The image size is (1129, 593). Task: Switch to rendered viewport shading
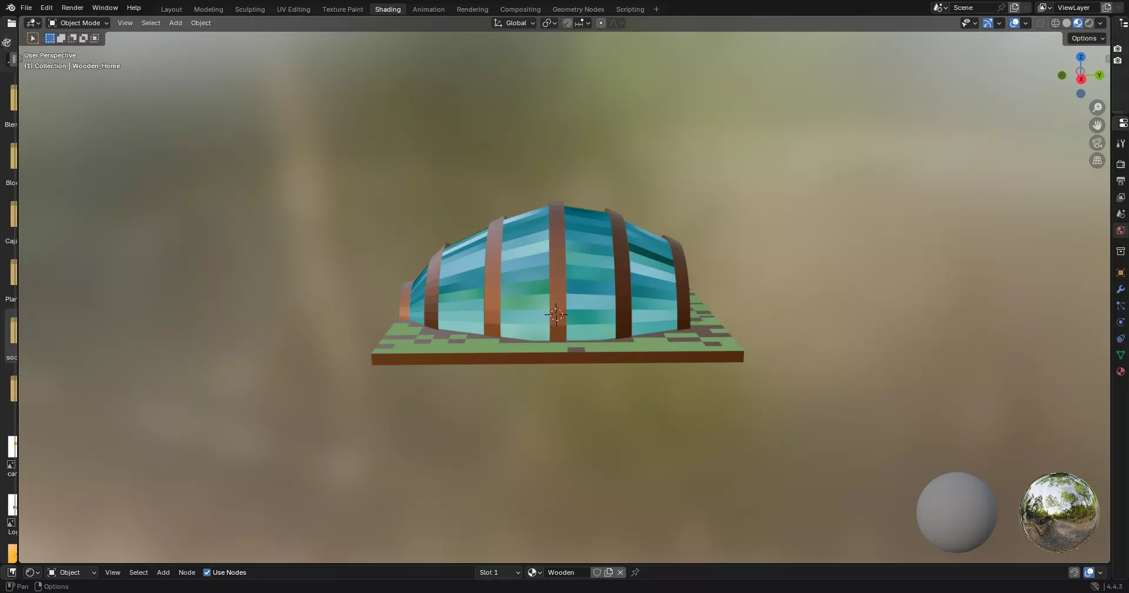[x=1089, y=23]
